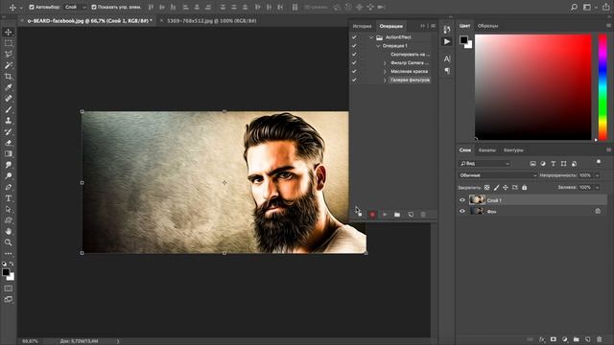Create a new layer group
Viewport: 614px width, 345px height.
click(576, 339)
